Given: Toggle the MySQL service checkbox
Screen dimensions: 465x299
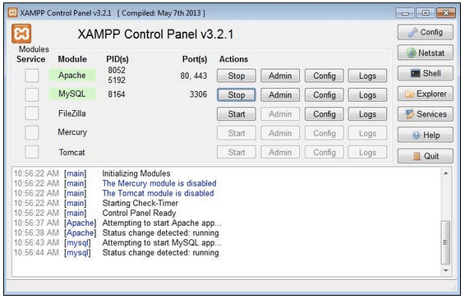Looking at the screenshot, I should click(32, 94).
